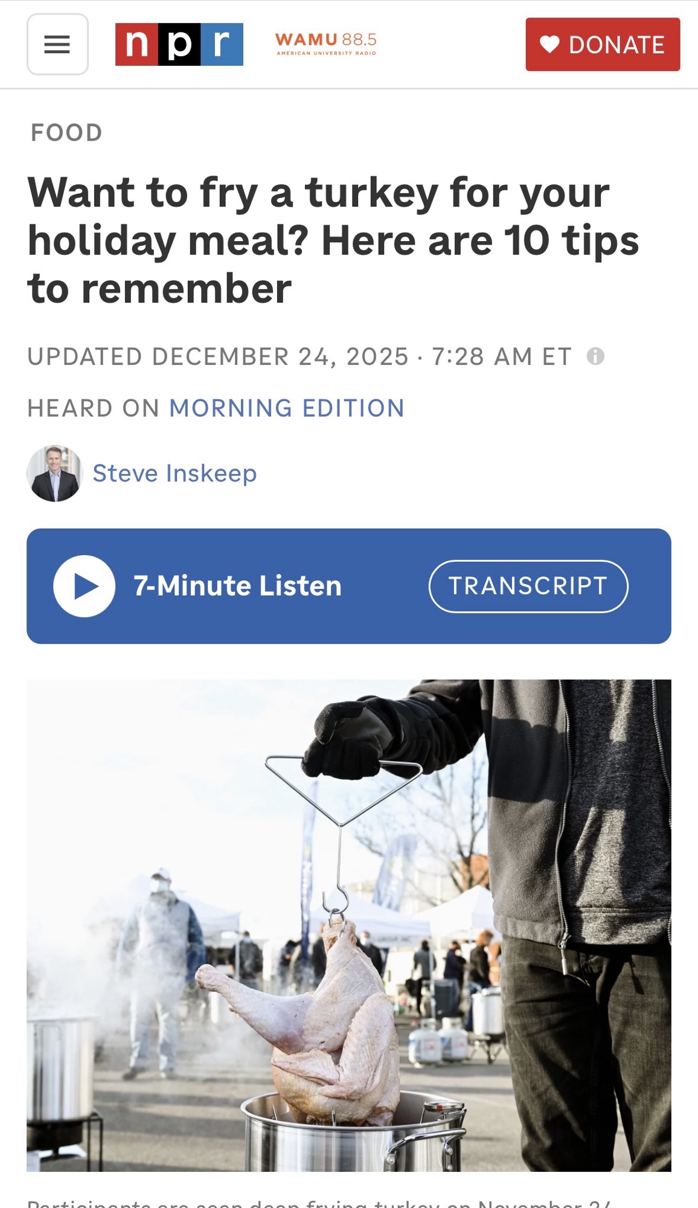698x1208 pixels.
Task: Click the info icon beside update time
Action: (x=595, y=356)
